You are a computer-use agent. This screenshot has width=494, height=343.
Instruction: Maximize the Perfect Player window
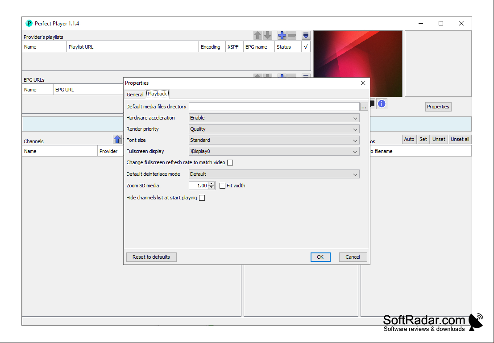(441, 23)
